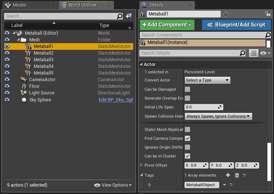The height and width of the screenshot is (194, 274).
Task: Click the create new folder icon in World Outliner
Action: [129, 16]
